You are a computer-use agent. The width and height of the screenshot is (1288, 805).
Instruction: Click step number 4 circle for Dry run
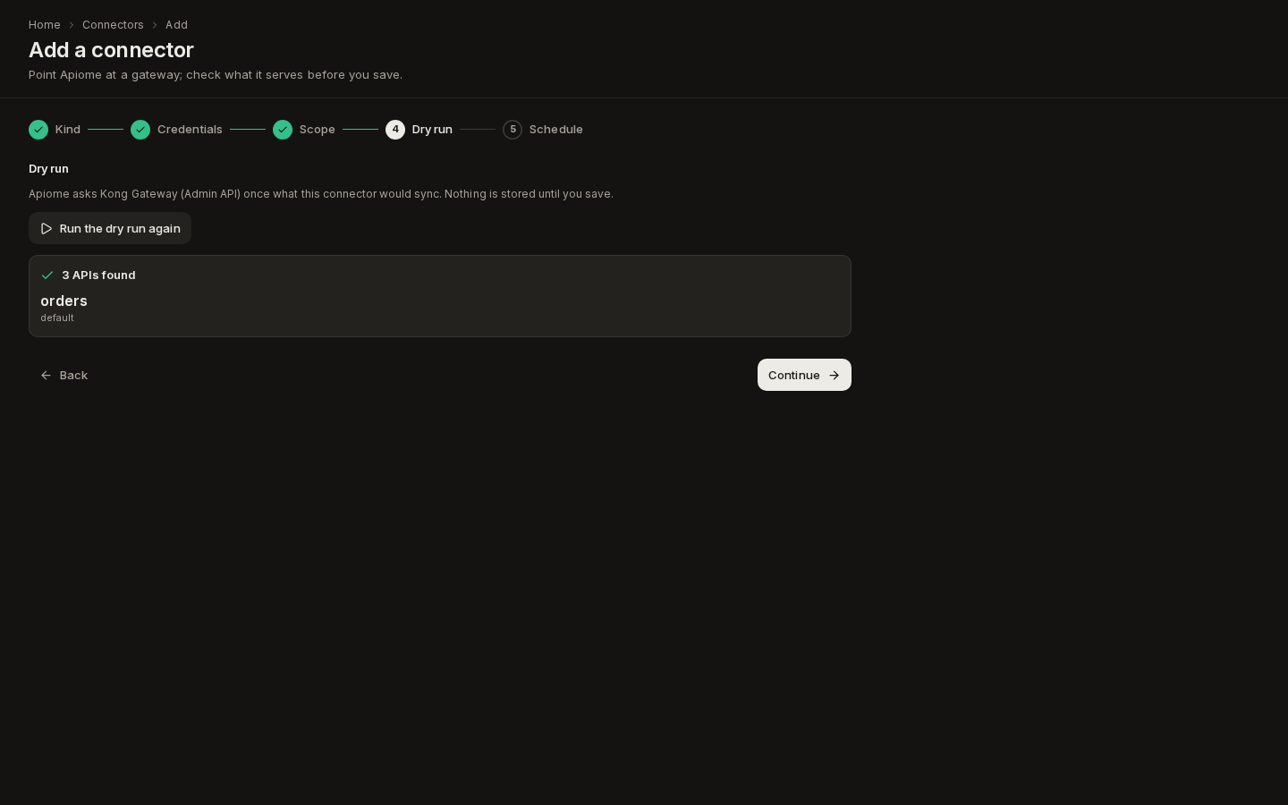coord(395,130)
